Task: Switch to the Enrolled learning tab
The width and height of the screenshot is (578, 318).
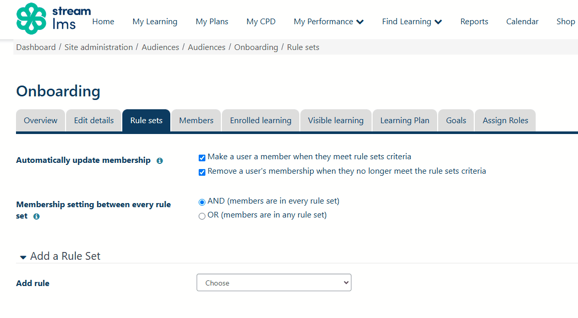Action: [260, 120]
